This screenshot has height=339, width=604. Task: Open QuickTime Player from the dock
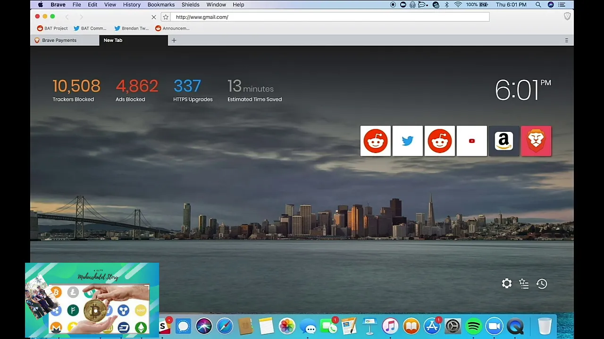pyautogui.click(x=515, y=326)
